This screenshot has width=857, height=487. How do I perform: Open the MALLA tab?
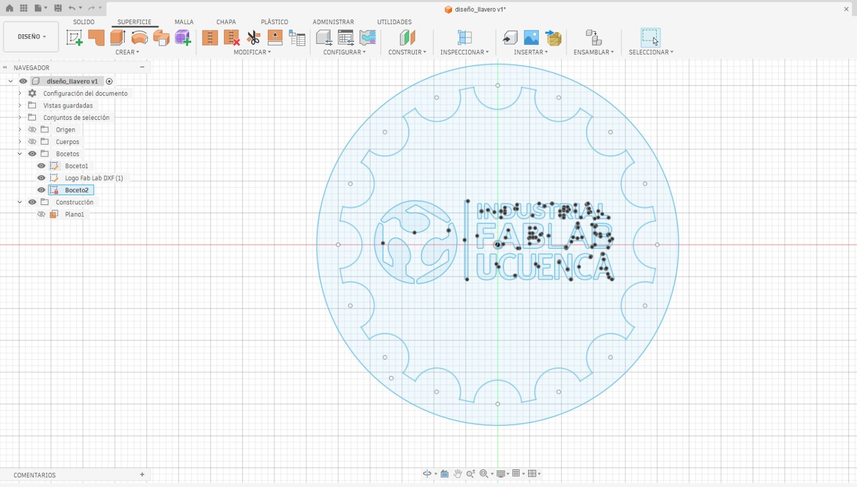pyautogui.click(x=184, y=22)
